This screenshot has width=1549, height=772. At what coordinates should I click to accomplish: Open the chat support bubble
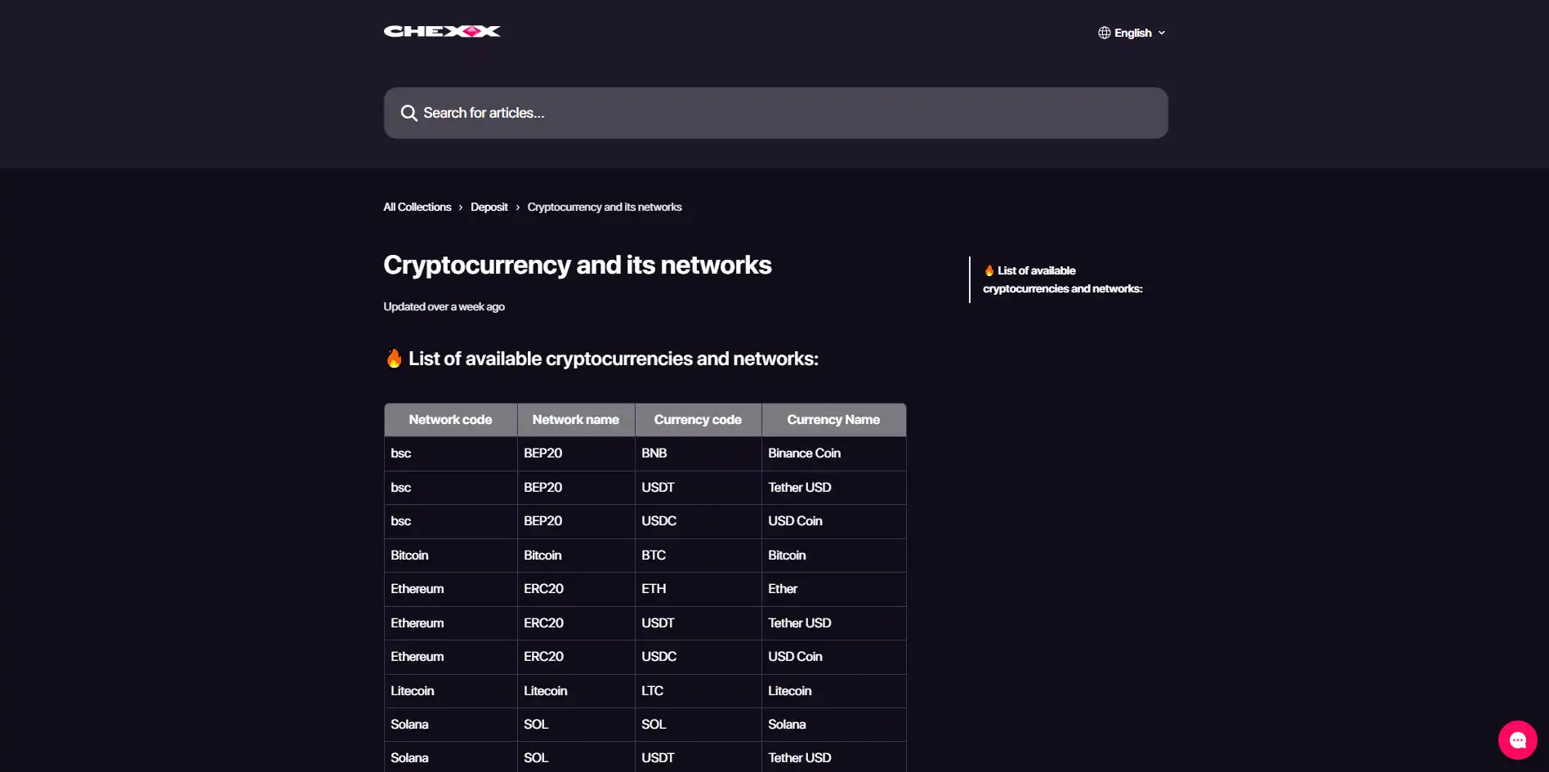tap(1517, 740)
